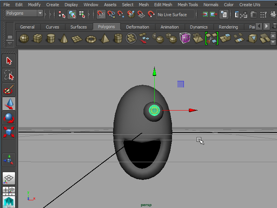Toggle the make live magnet icon
The image size is (277, 208).
tap(151, 15)
